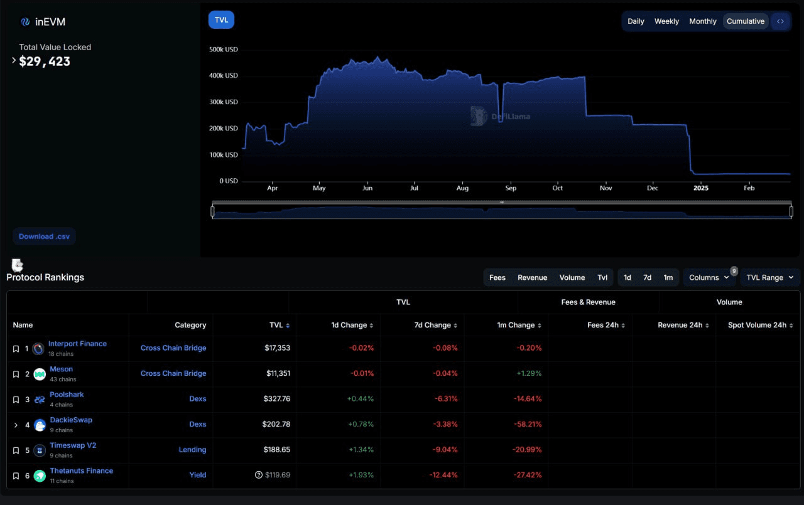Open the Meson protocol link

[x=62, y=369]
